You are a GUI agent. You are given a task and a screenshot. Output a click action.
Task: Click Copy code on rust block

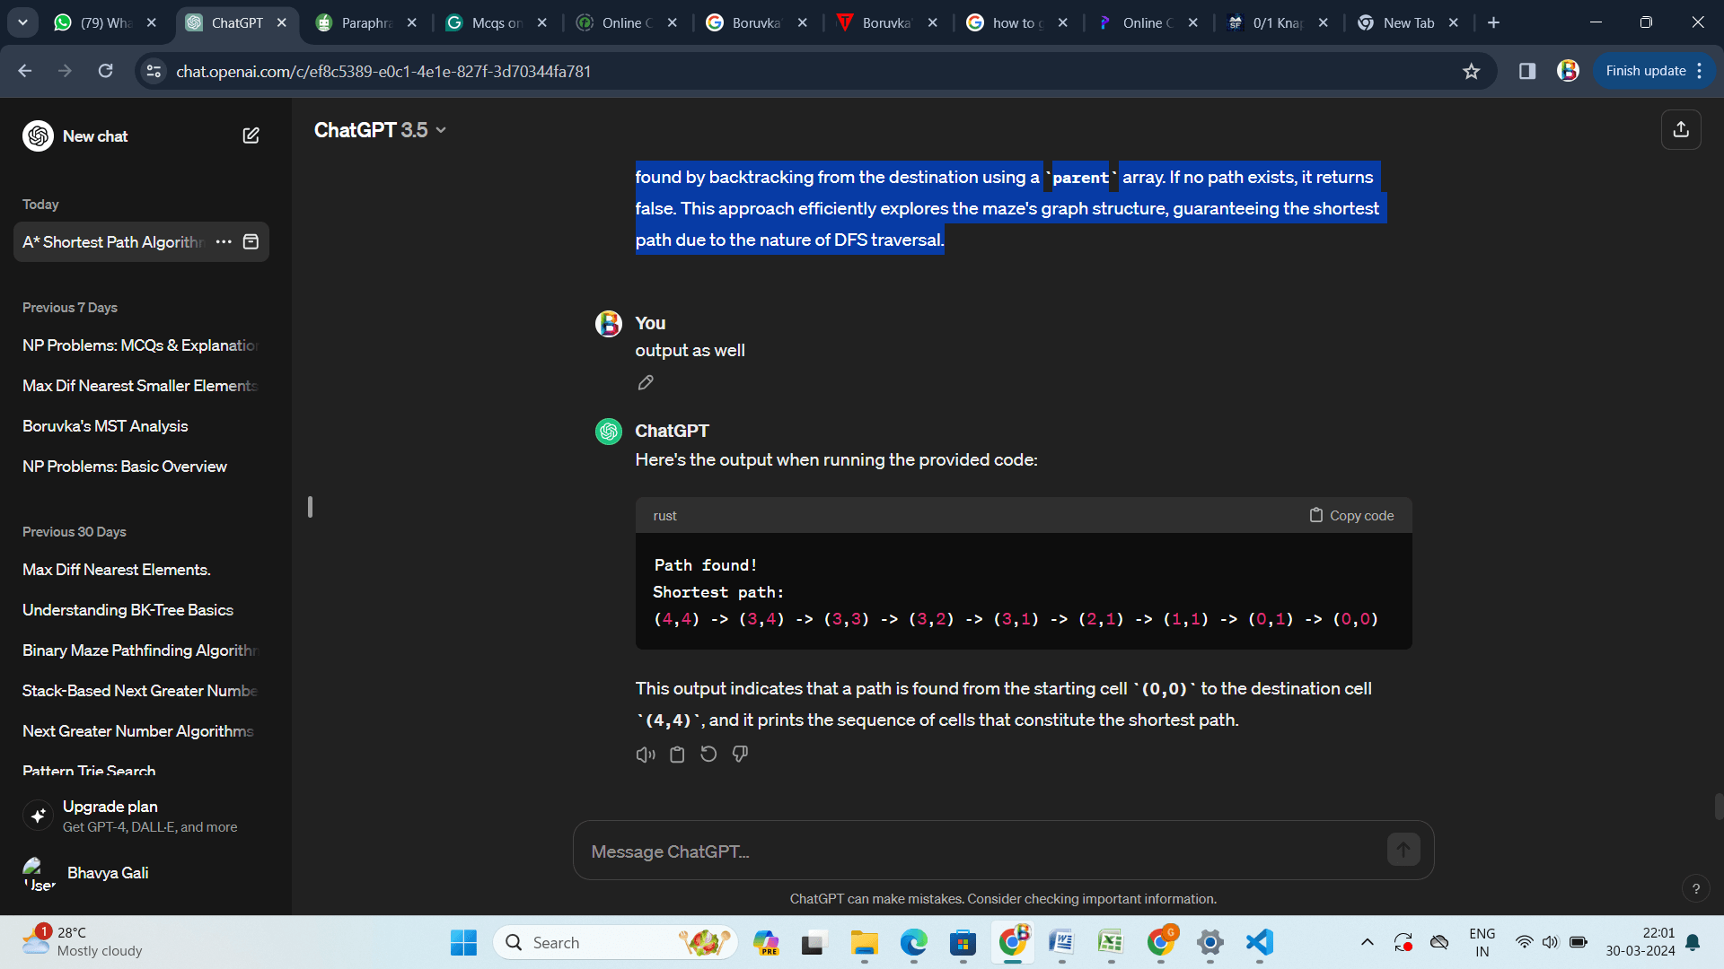click(1351, 516)
